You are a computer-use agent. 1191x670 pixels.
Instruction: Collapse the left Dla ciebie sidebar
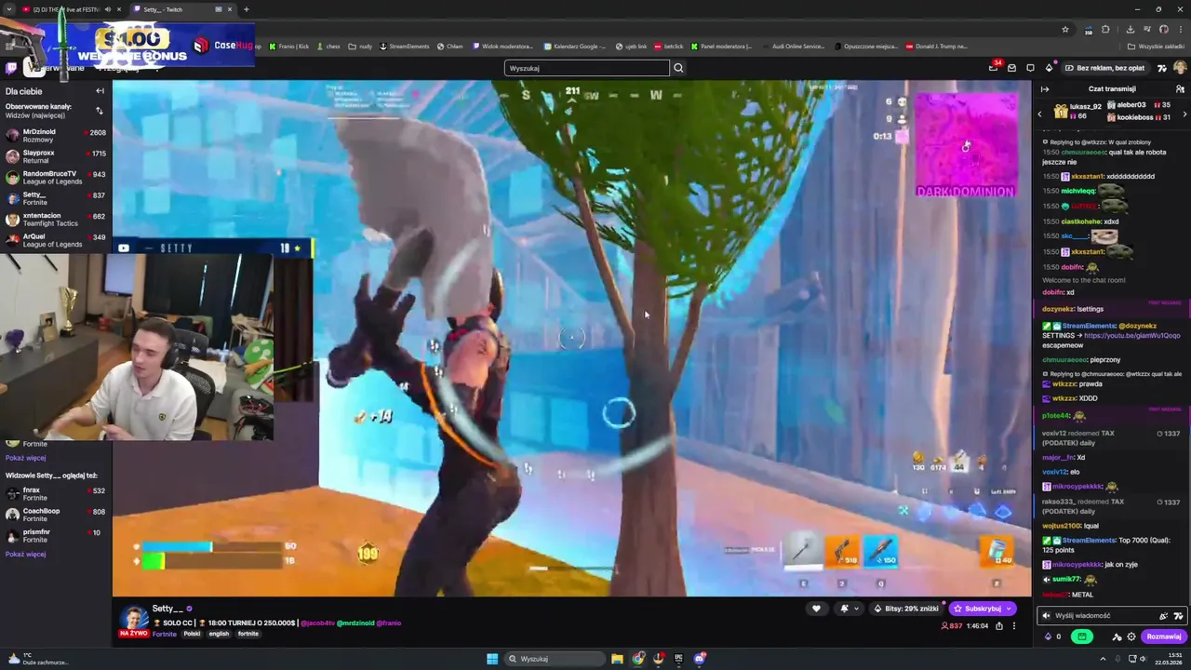[100, 91]
